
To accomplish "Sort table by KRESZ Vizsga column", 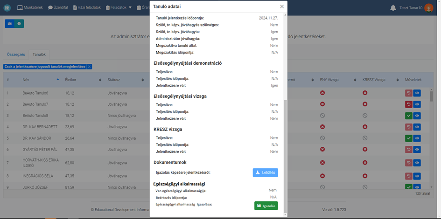I will tap(380, 80).
